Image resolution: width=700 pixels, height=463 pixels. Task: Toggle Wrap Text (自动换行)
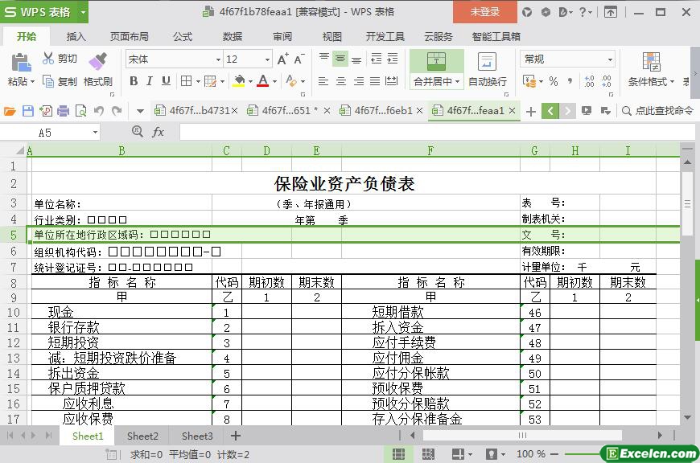(x=487, y=68)
